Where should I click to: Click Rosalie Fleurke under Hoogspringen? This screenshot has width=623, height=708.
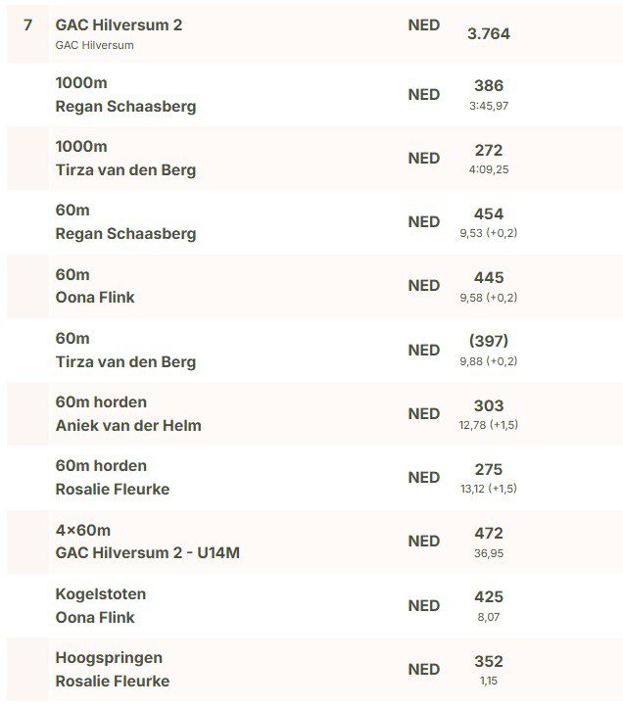(113, 681)
